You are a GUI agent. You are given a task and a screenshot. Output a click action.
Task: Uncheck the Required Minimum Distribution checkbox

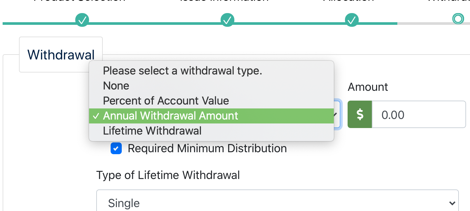pyautogui.click(x=116, y=149)
